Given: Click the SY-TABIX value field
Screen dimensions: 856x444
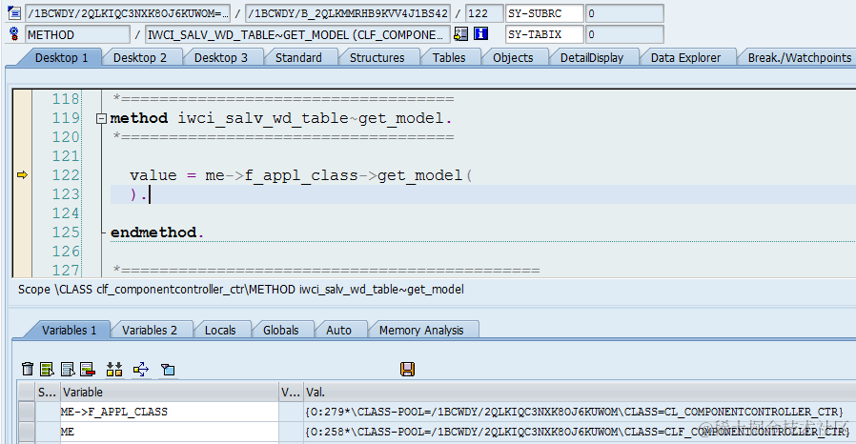Looking at the screenshot, I should [x=624, y=33].
